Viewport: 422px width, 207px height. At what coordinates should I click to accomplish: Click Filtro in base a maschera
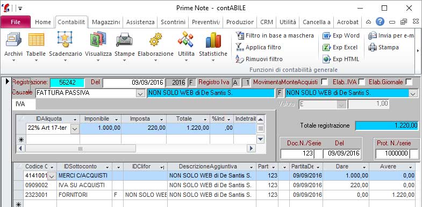tap(275, 36)
